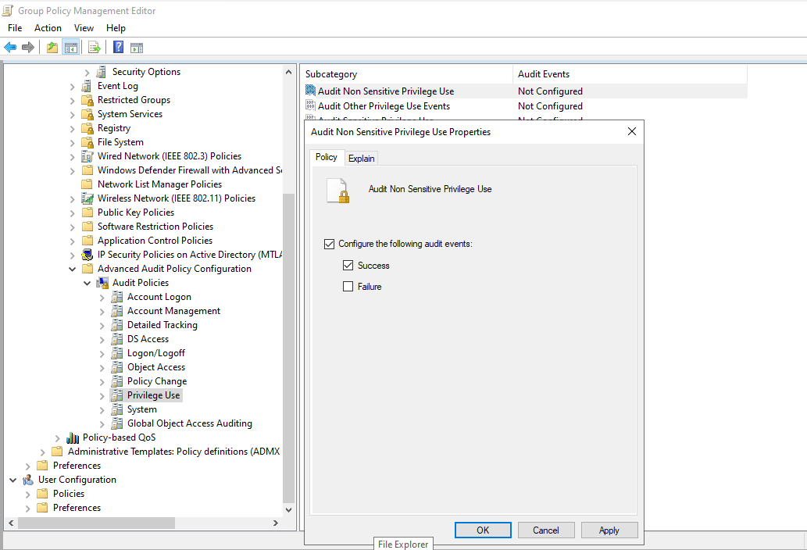The height and width of the screenshot is (550, 807).
Task: Select the Public Key Policies item
Action: click(x=136, y=212)
